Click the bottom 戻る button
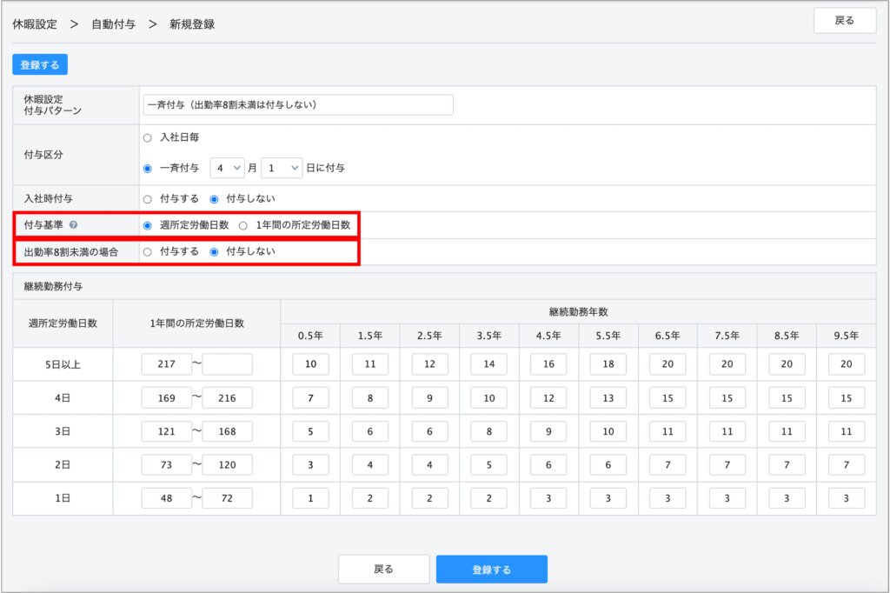890x593 pixels. coord(383,570)
